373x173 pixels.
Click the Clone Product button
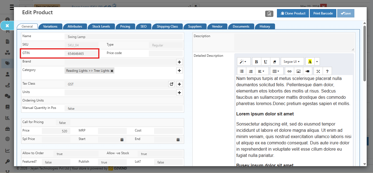293,13
